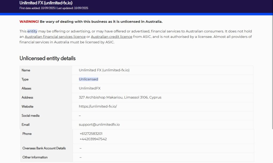Click the 'UnlimitedFX' alias value
Screen dimensions: 273x163
click(x=90, y=88)
